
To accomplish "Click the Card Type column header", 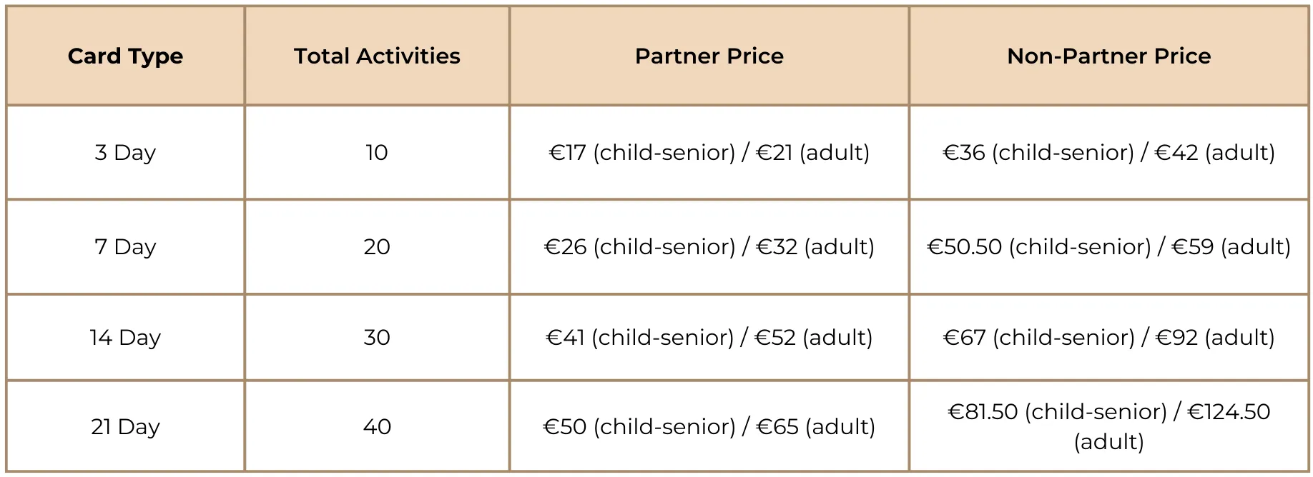I will point(125,56).
